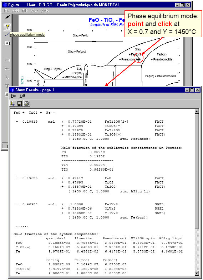Image resolution: width=203 pixels, height=280 pixels.
Task: Click 'Slag + Fe(fcc)' region label
Action: coord(53,69)
